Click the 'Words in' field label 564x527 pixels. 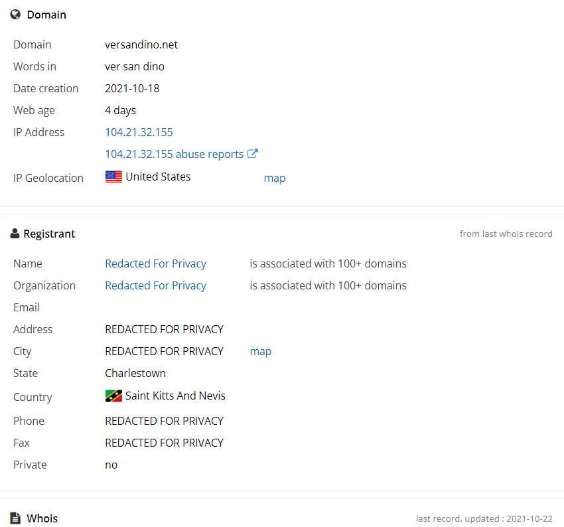(x=35, y=66)
